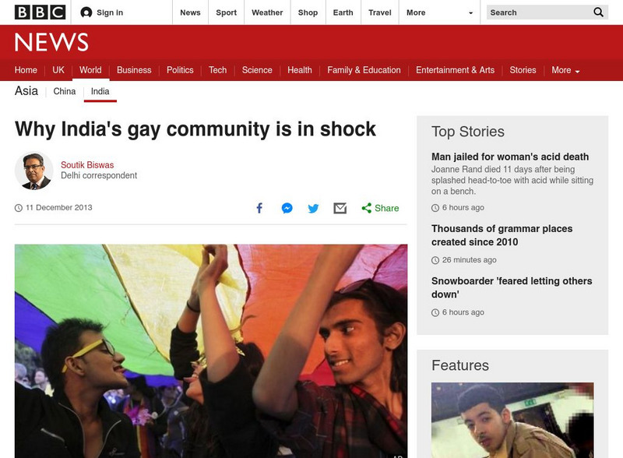The width and height of the screenshot is (623, 458).
Task: Click the author portrait photo
Action: coord(33,171)
